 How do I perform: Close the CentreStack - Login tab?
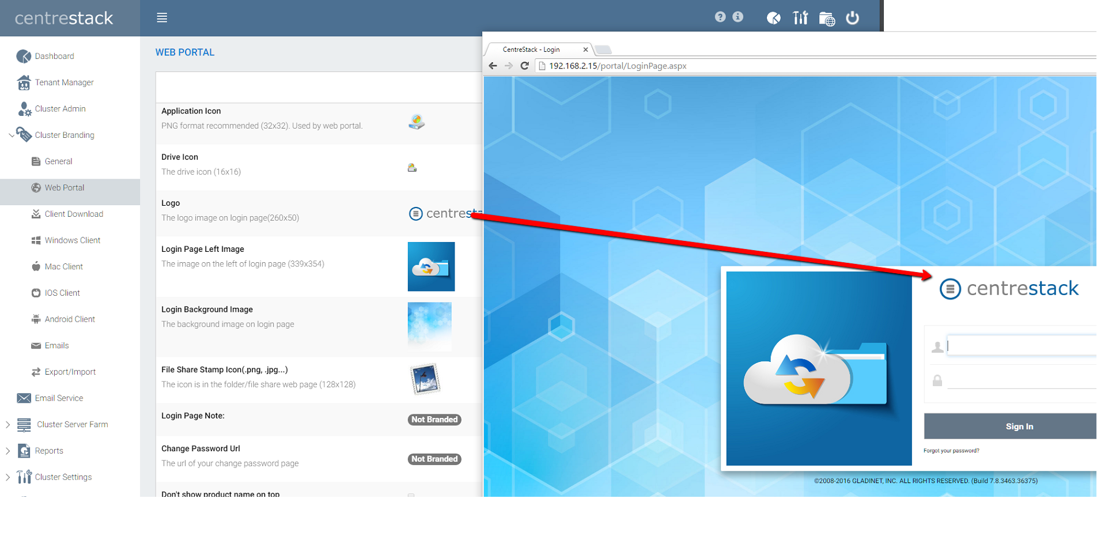pyautogui.click(x=585, y=50)
